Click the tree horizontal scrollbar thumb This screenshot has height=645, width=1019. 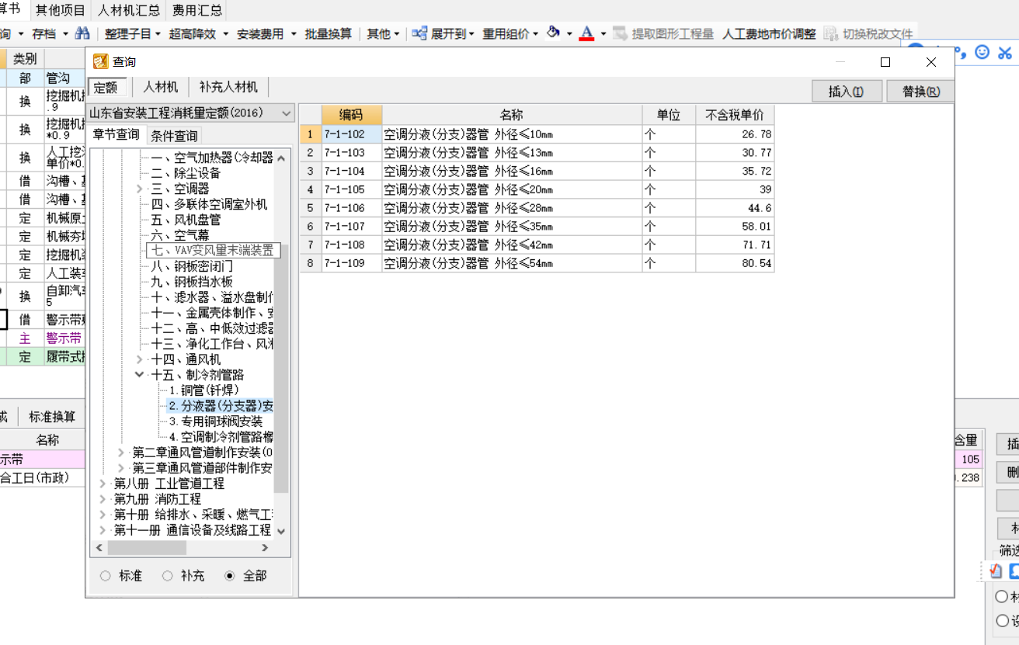(x=147, y=547)
